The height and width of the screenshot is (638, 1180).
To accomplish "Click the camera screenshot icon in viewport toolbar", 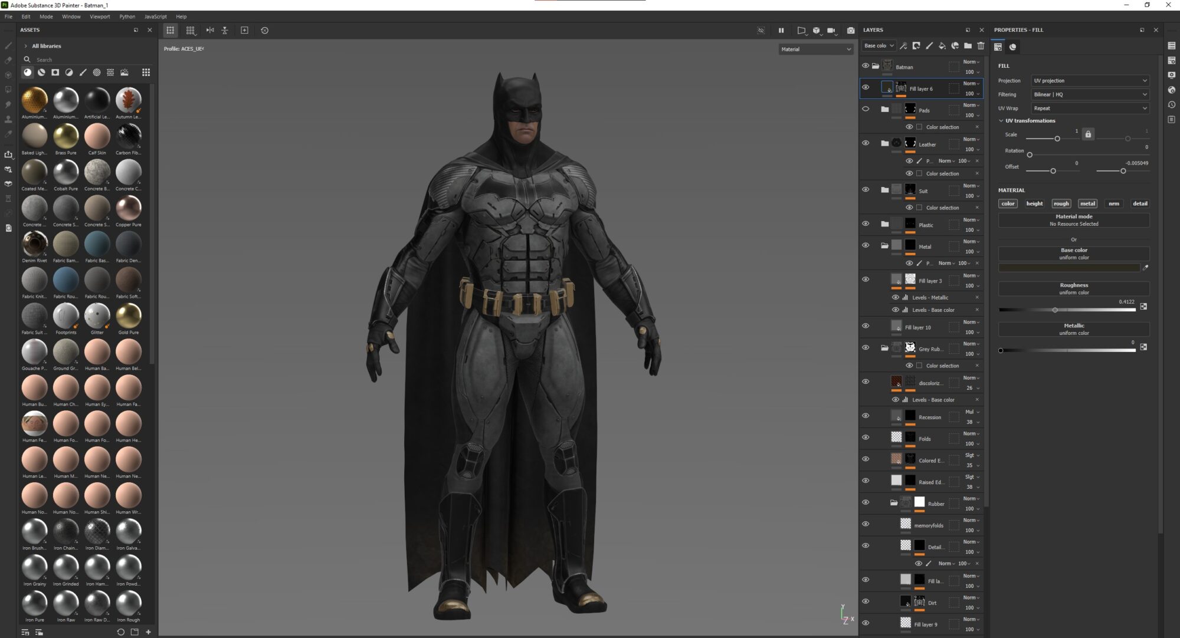I will click(x=850, y=30).
